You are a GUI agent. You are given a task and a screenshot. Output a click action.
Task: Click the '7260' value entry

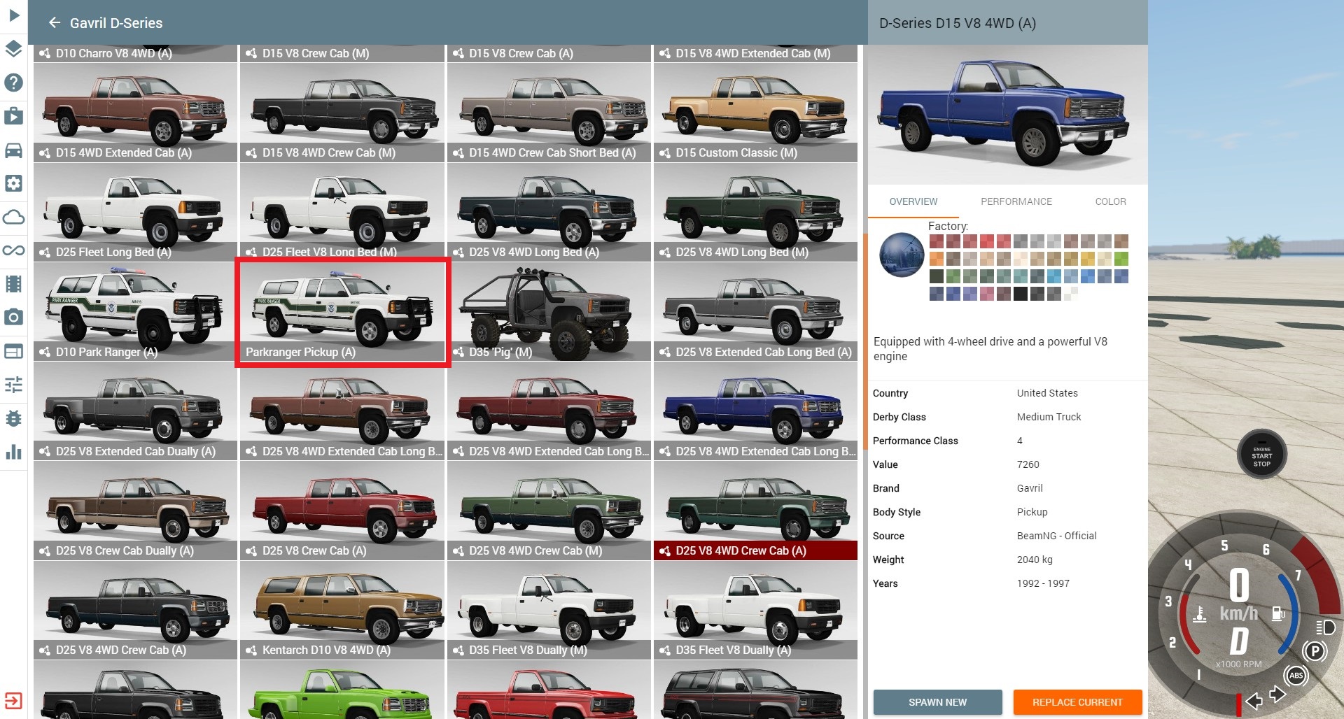pos(1028,464)
